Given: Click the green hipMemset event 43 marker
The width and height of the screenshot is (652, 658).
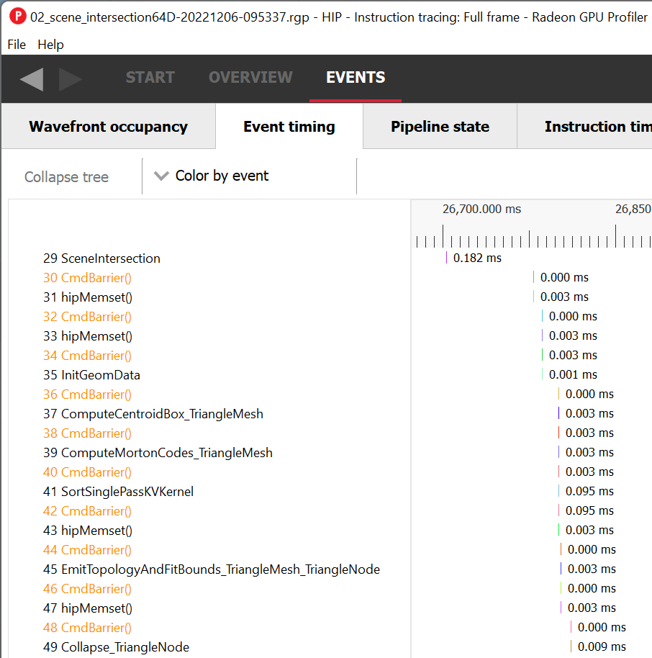Looking at the screenshot, I should [558, 530].
